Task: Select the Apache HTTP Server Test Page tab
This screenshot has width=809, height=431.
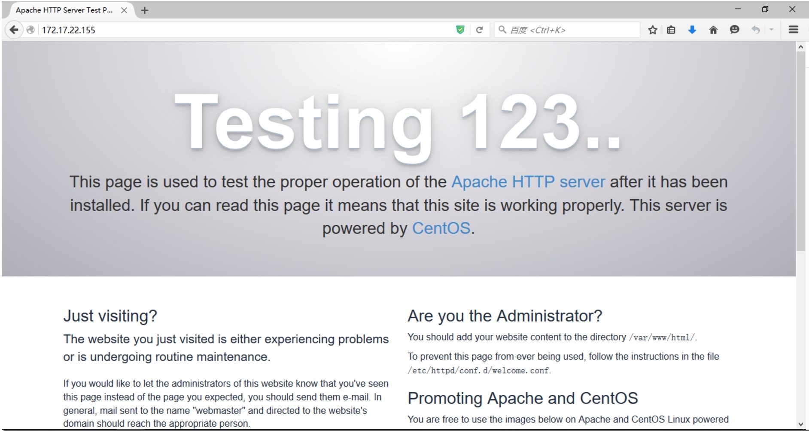Action: [x=64, y=10]
